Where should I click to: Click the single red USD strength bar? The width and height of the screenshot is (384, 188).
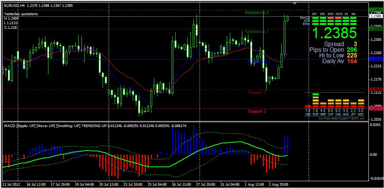(308, 106)
